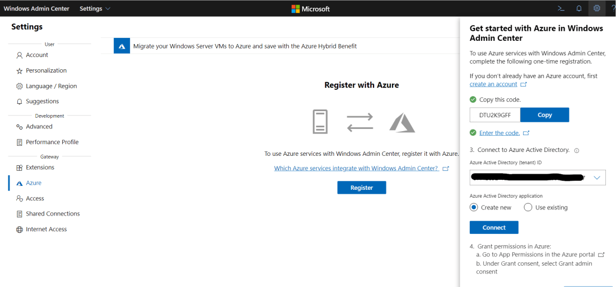Open the PowerShell console icon
616x287 pixels.
coord(561,8)
